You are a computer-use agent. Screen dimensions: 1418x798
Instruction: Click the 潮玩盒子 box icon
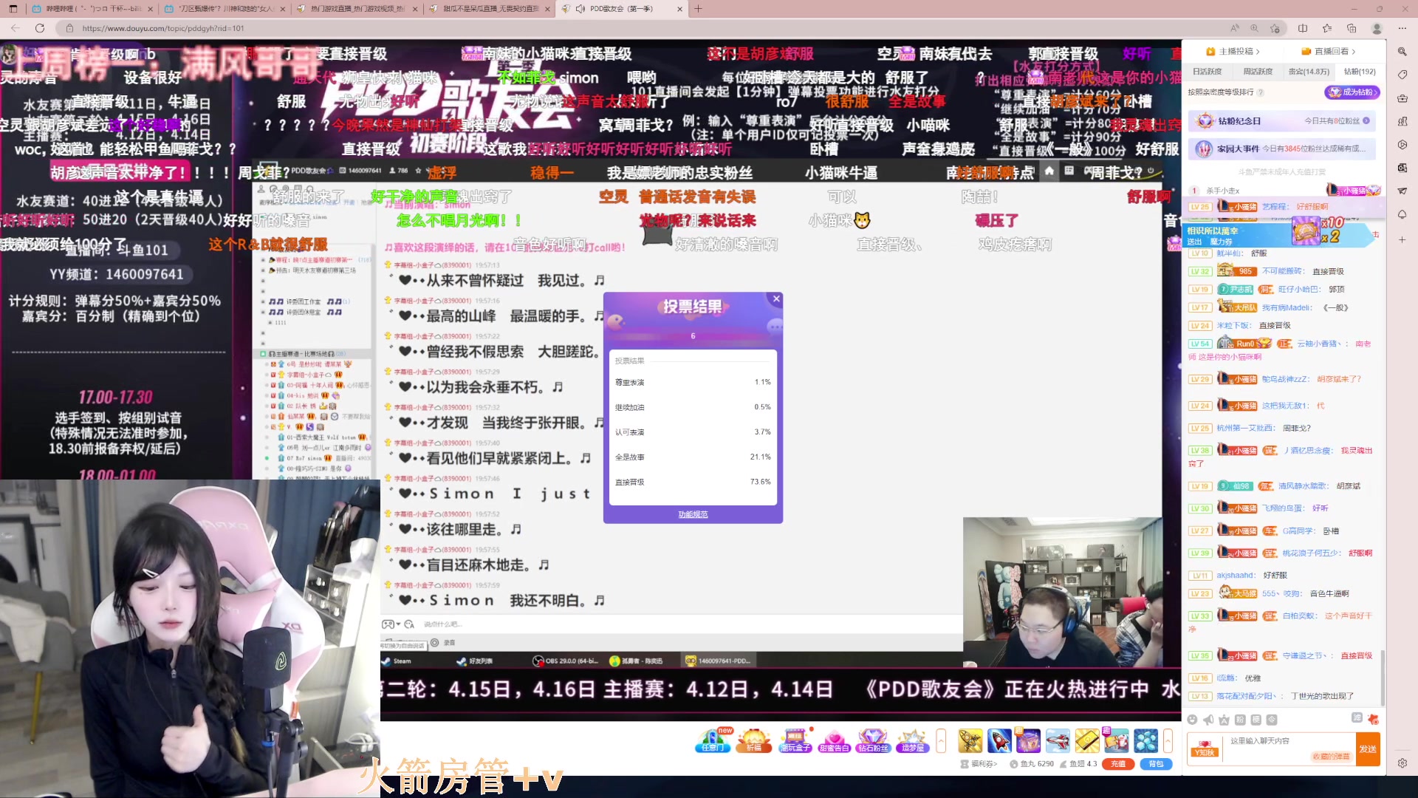(x=794, y=740)
